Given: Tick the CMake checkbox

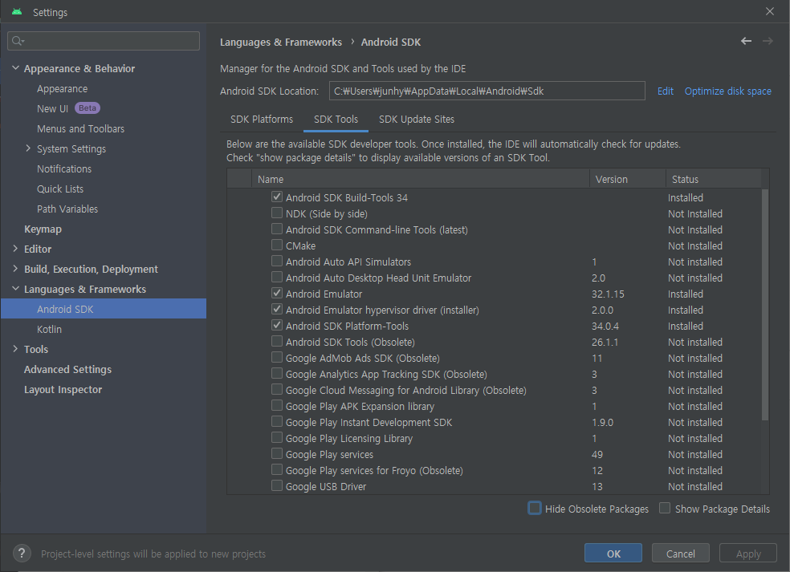Looking at the screenshot, I should click(277, 245).
